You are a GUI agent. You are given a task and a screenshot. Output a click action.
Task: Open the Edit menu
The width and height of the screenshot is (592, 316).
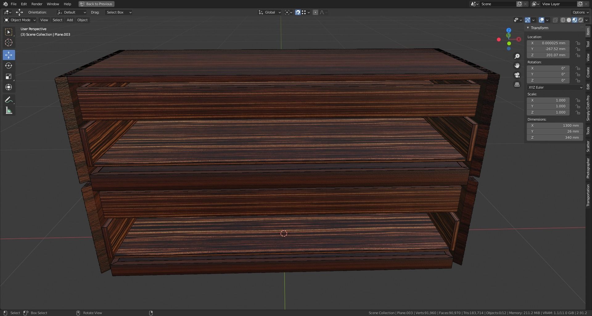[24, 4]
